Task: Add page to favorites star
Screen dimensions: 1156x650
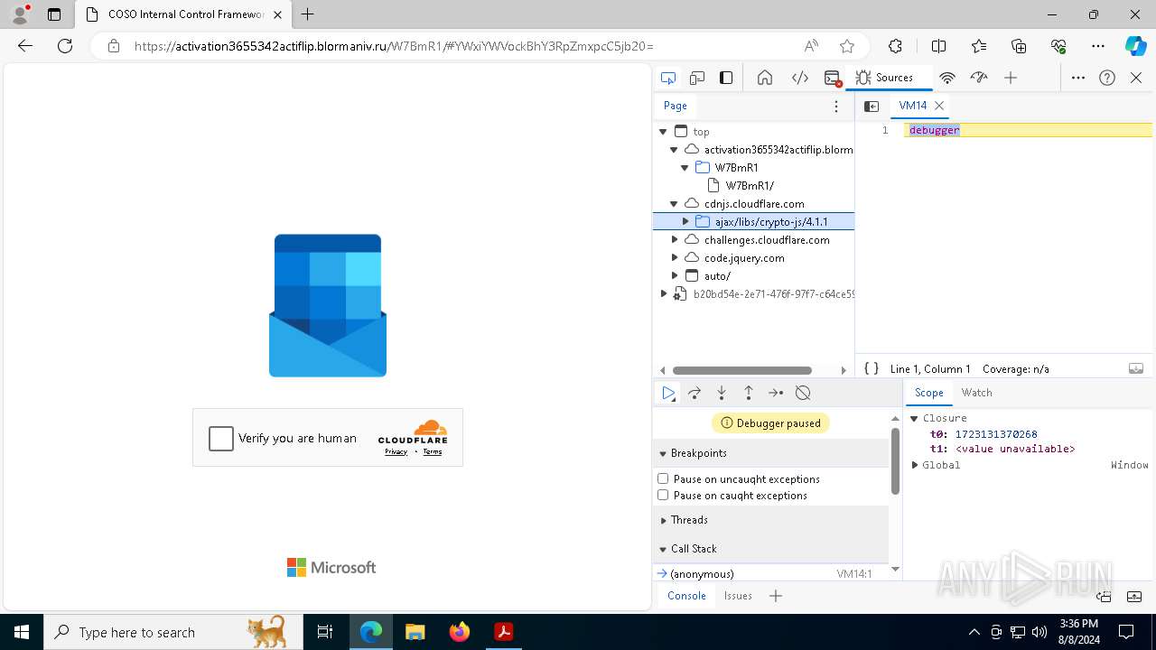Action: [846, 46]
